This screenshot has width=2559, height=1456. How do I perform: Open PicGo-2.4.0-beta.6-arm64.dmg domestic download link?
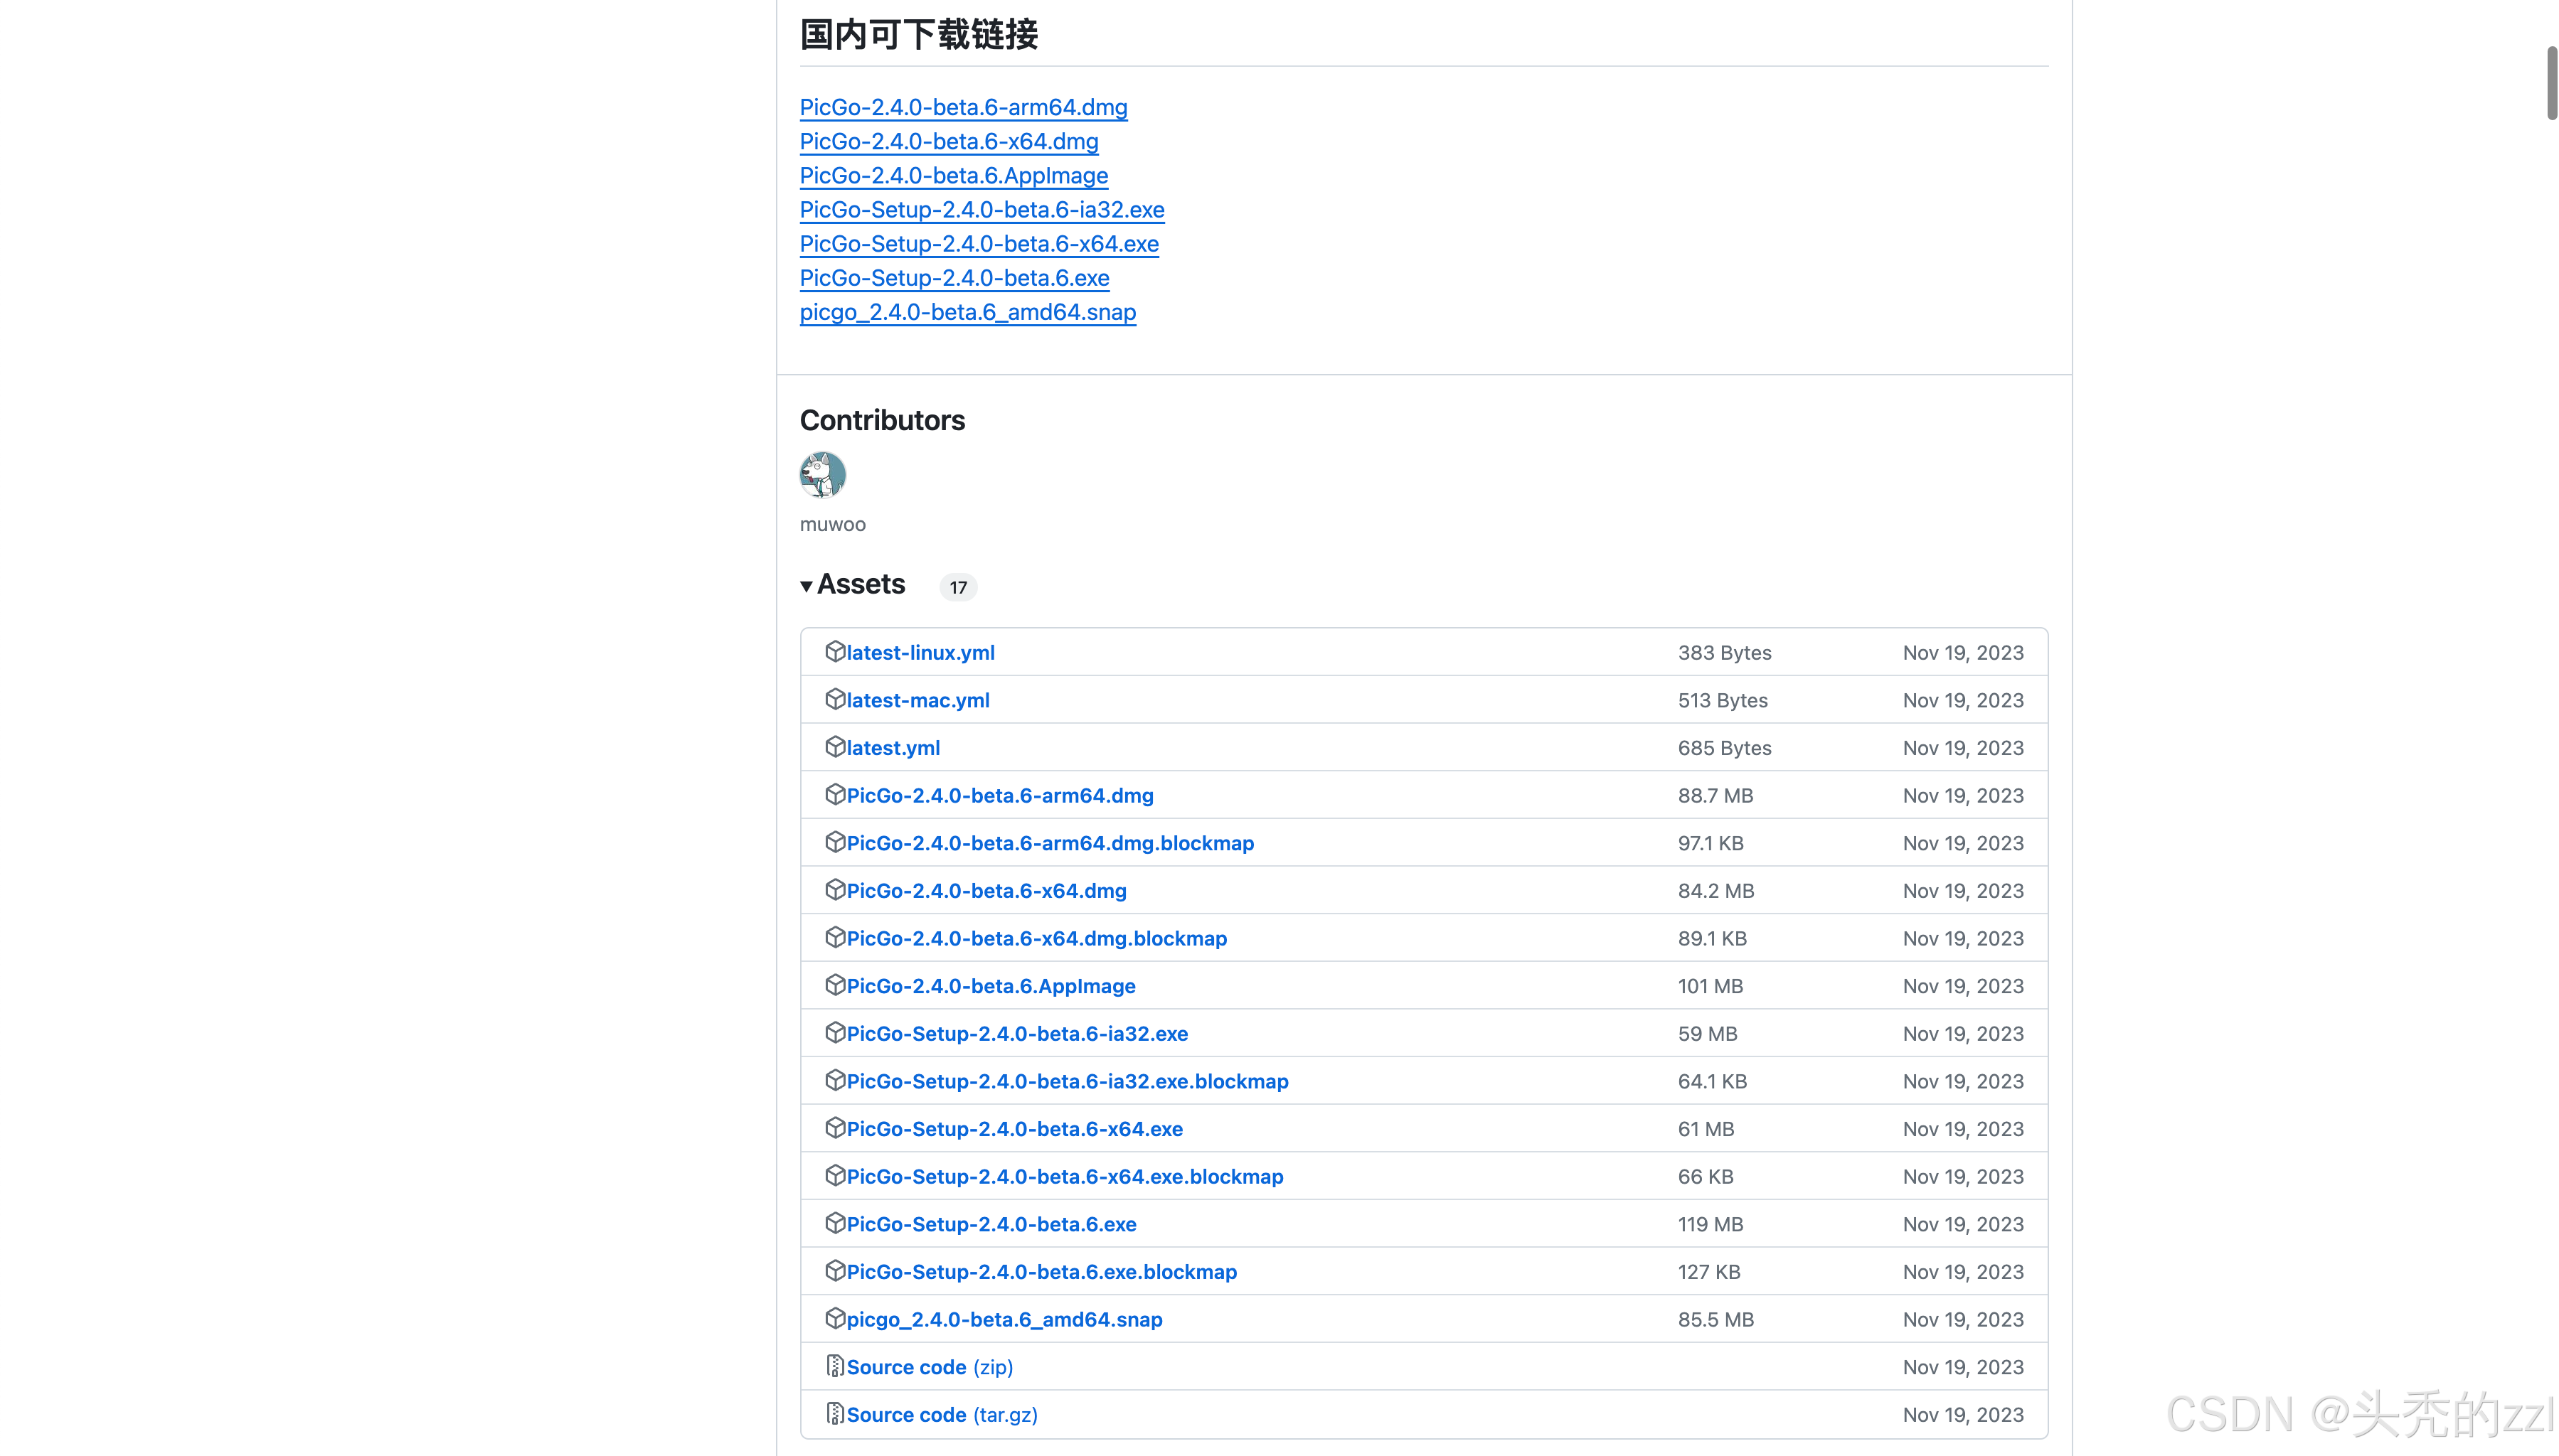click(x=962, y=107)
